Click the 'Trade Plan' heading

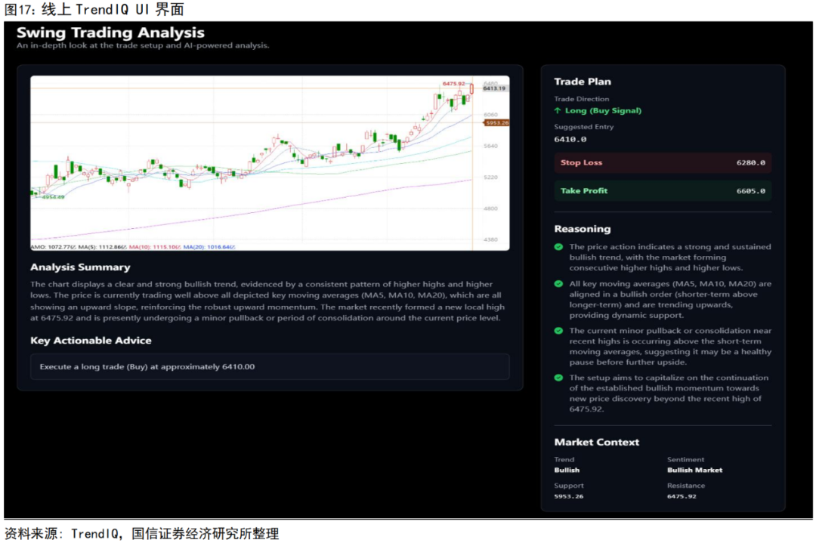583,82
